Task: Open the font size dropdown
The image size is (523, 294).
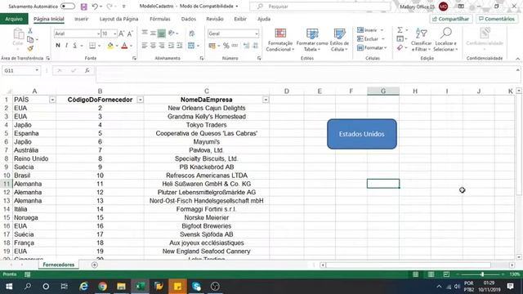Action: pos(114,33)
